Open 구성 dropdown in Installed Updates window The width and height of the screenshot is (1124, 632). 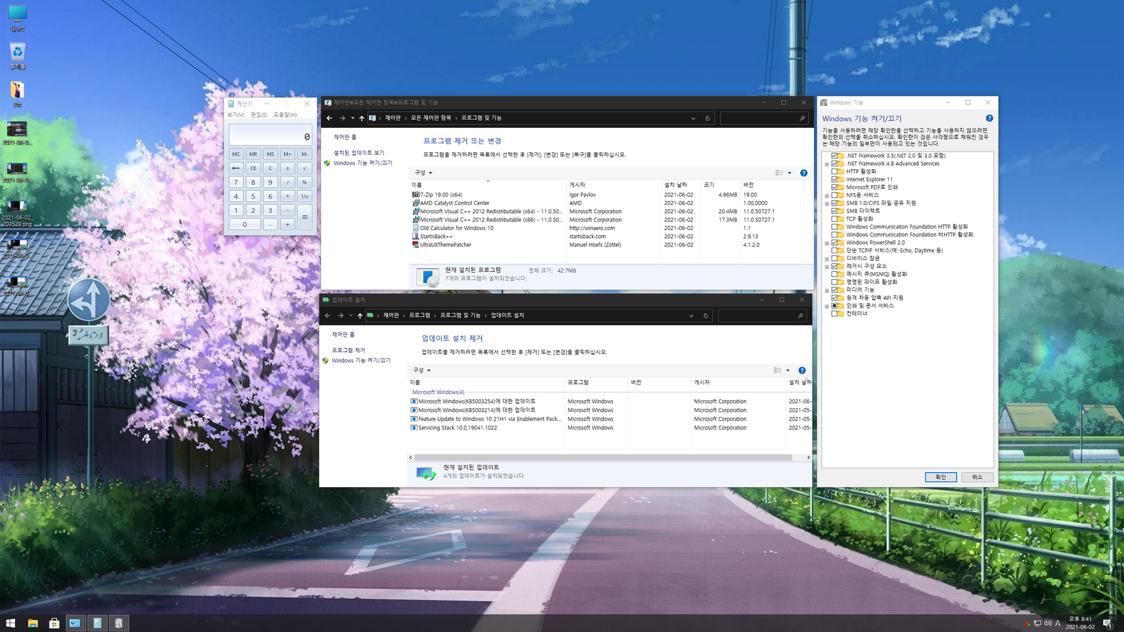[x=422, y=371]
